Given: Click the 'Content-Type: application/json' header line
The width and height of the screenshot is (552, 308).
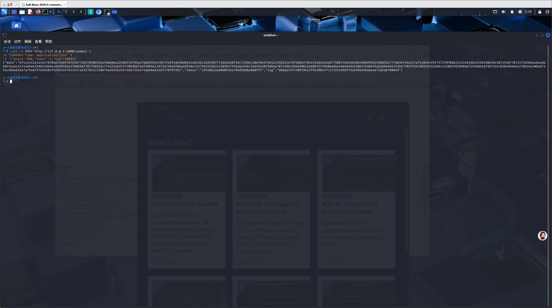Looking at the screenshot, I should [37, 55].
